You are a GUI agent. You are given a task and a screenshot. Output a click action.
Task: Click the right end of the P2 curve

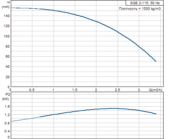click(156, 114)
